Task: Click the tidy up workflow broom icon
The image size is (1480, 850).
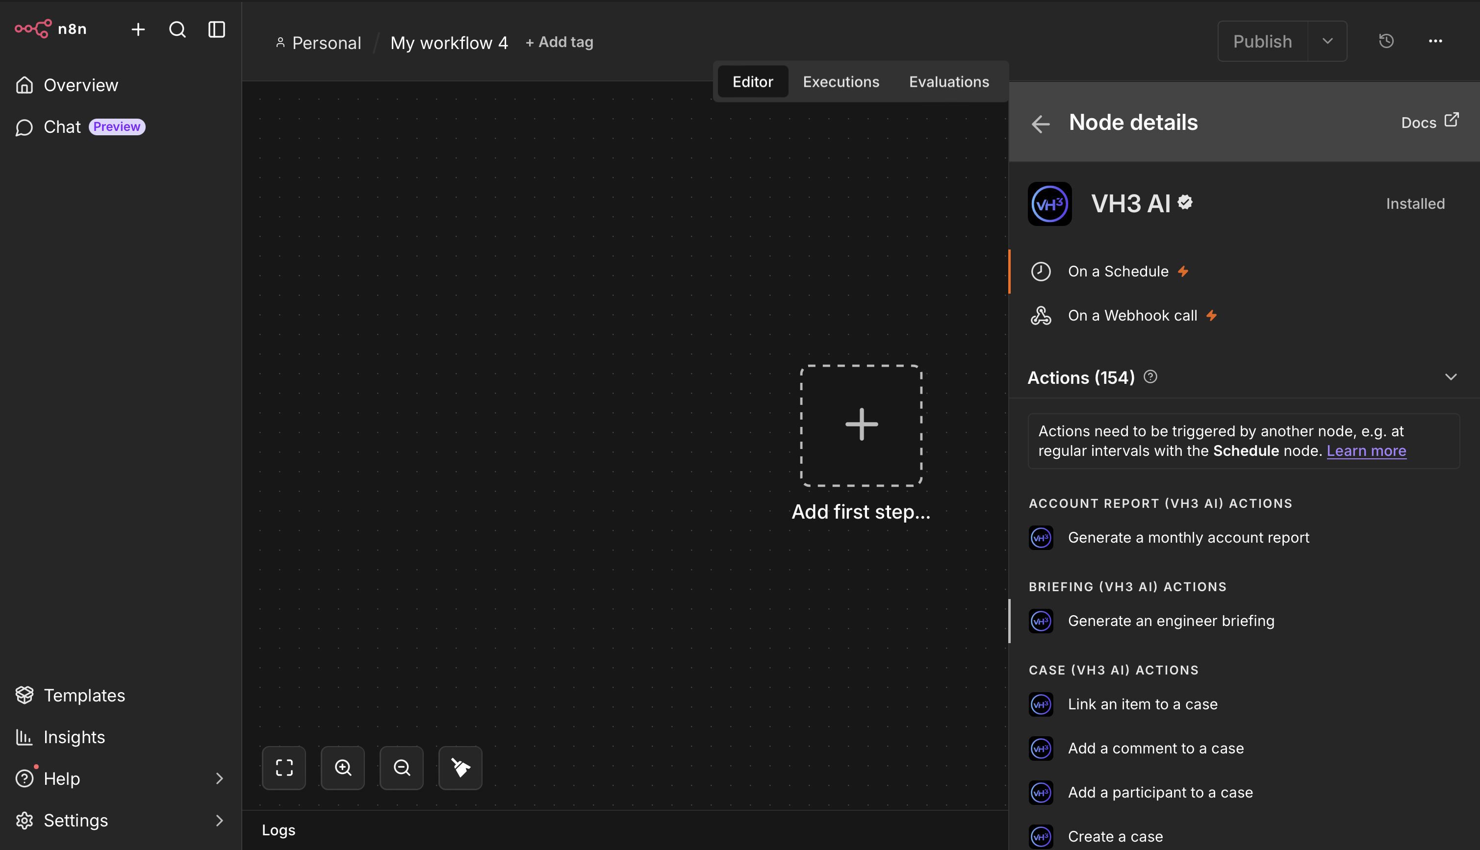Action: 460,768
